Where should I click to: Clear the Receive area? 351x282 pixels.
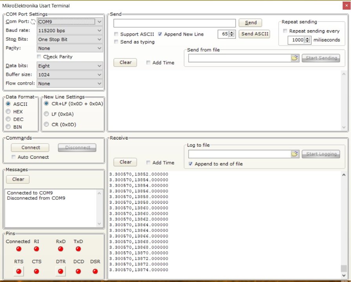click(125, 162)
